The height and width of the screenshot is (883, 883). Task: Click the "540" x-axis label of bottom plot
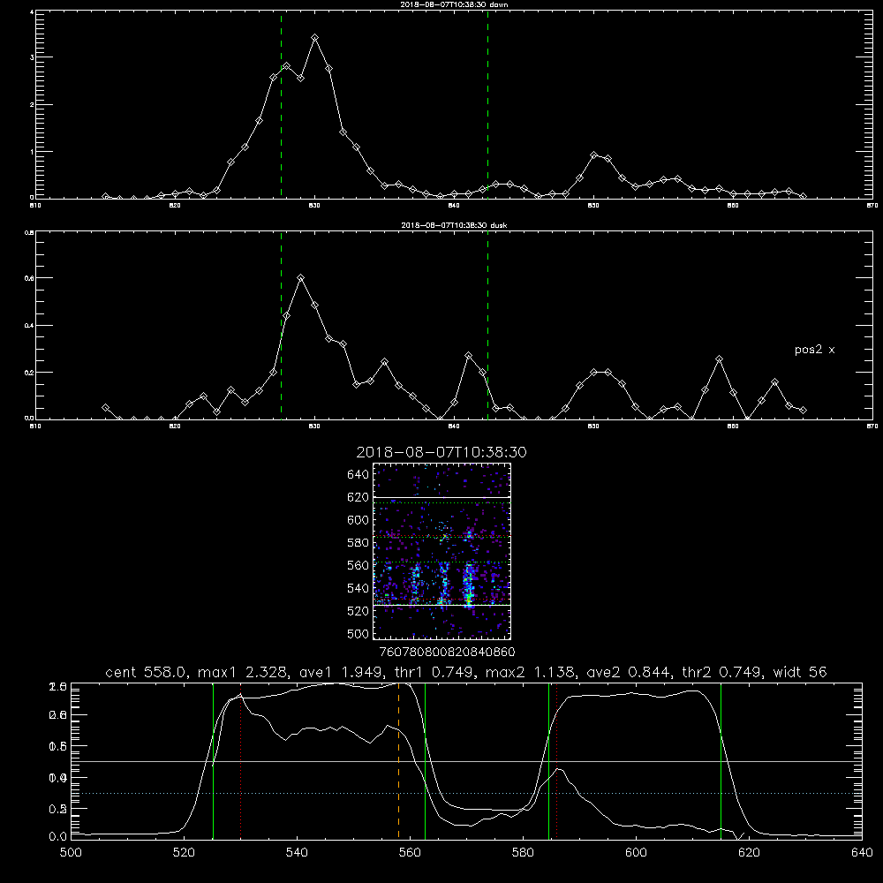coord(297,853)
